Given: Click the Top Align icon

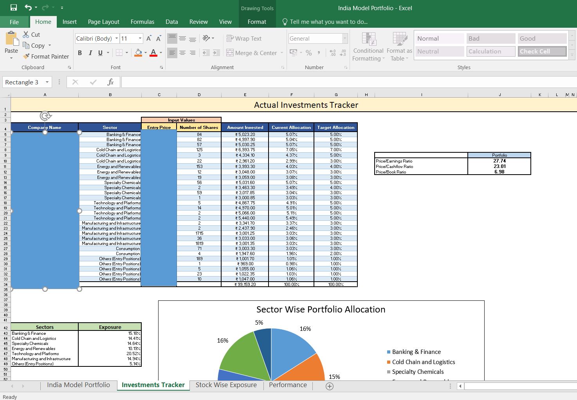Looking at the screenshot, I should (172, 38).
